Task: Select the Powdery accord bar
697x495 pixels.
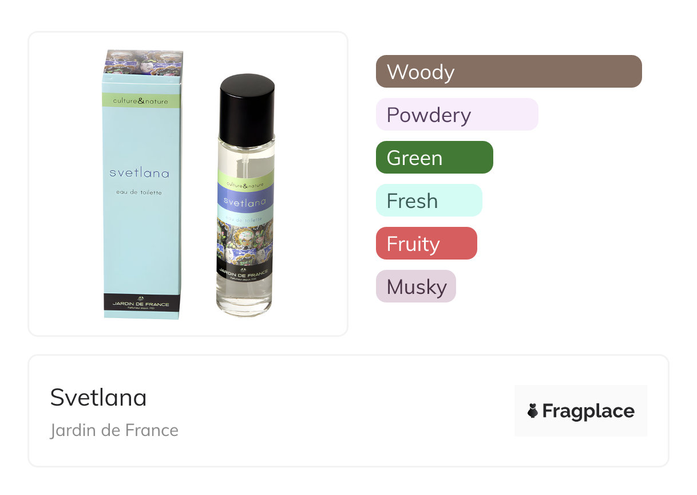Action: click(457, 115)
